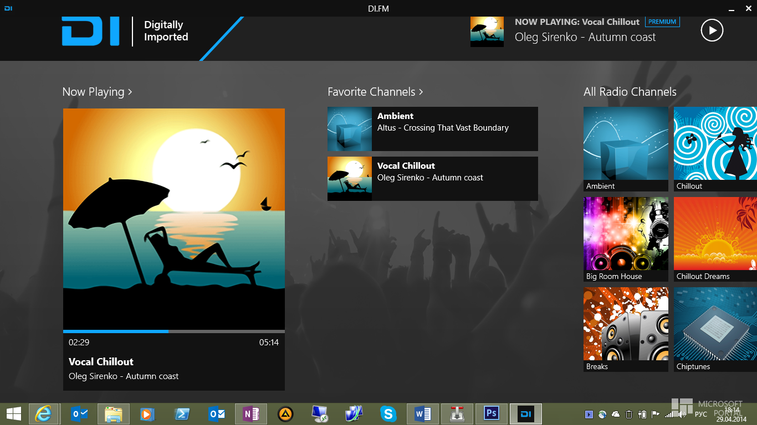This screenshot has width=757, height=425.
Task: Click the small DI icon in title bar
Action: click(8, 8)
